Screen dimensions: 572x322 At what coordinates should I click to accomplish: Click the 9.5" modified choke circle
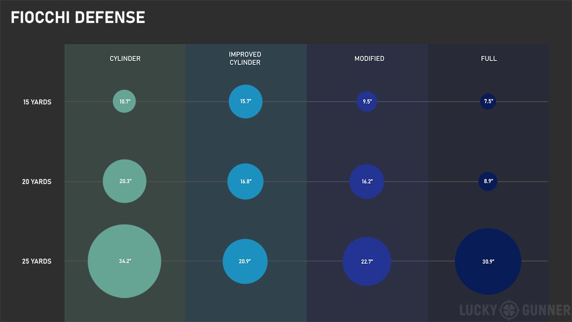click(x=367, y=101)
